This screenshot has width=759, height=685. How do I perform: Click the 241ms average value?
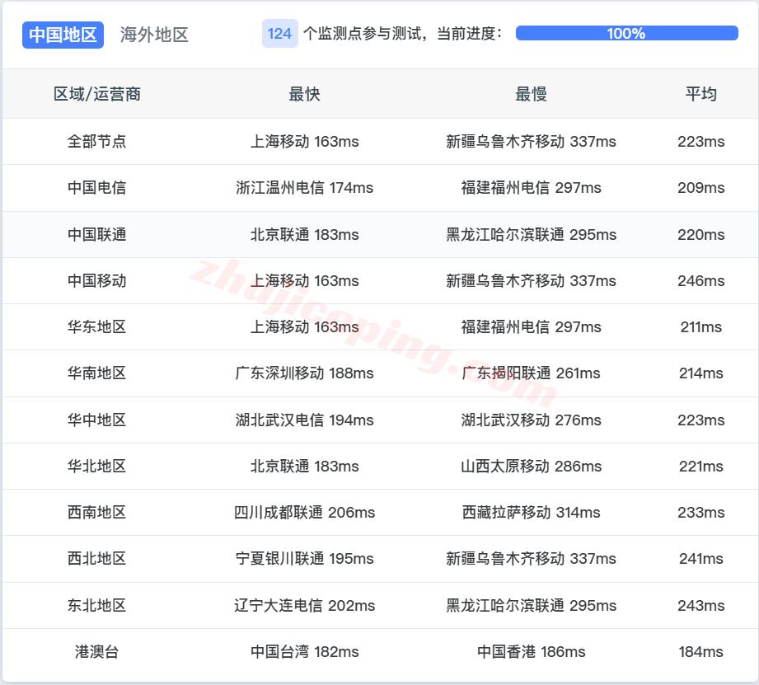pos(701,558)
